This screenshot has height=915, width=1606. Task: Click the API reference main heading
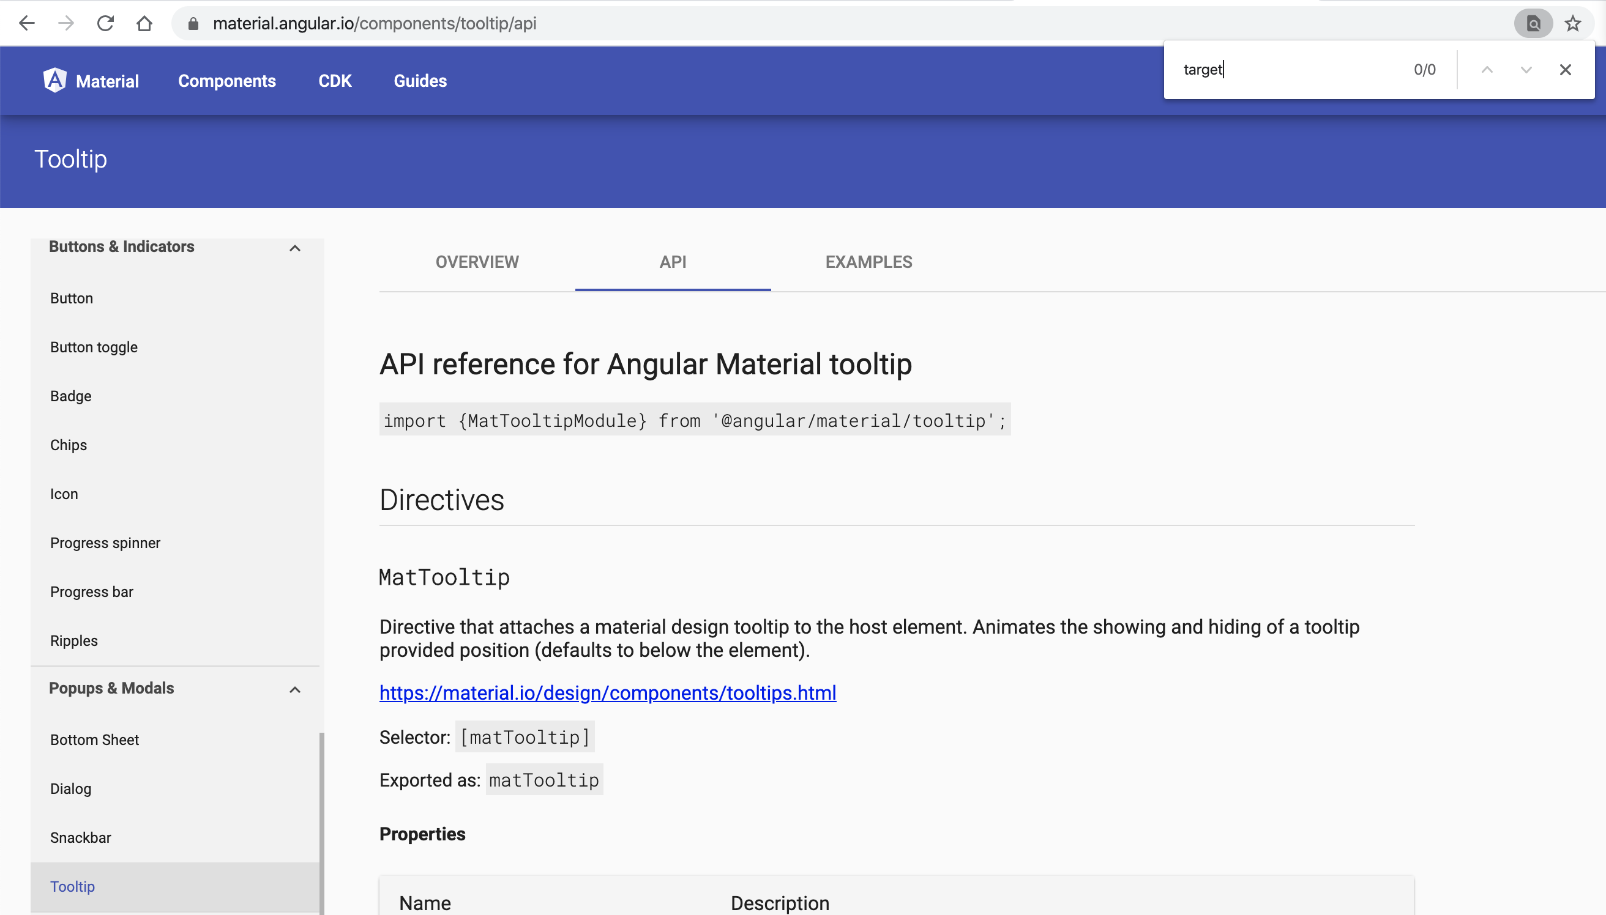(646, 365)
